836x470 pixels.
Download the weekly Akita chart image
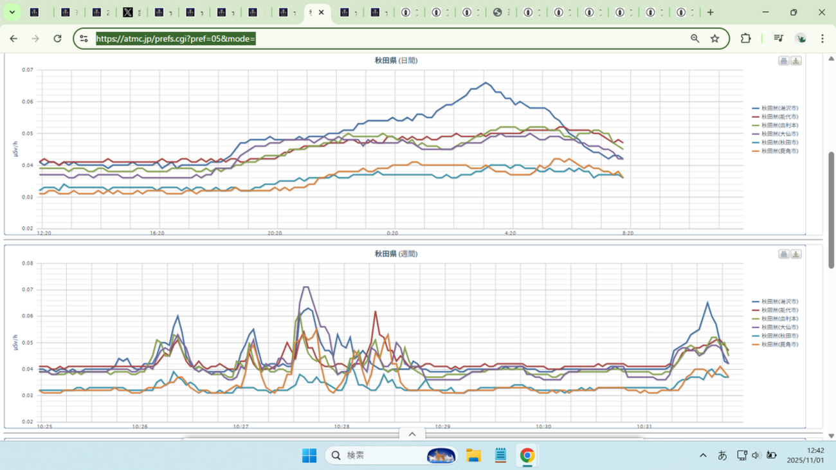click(795, 254)
